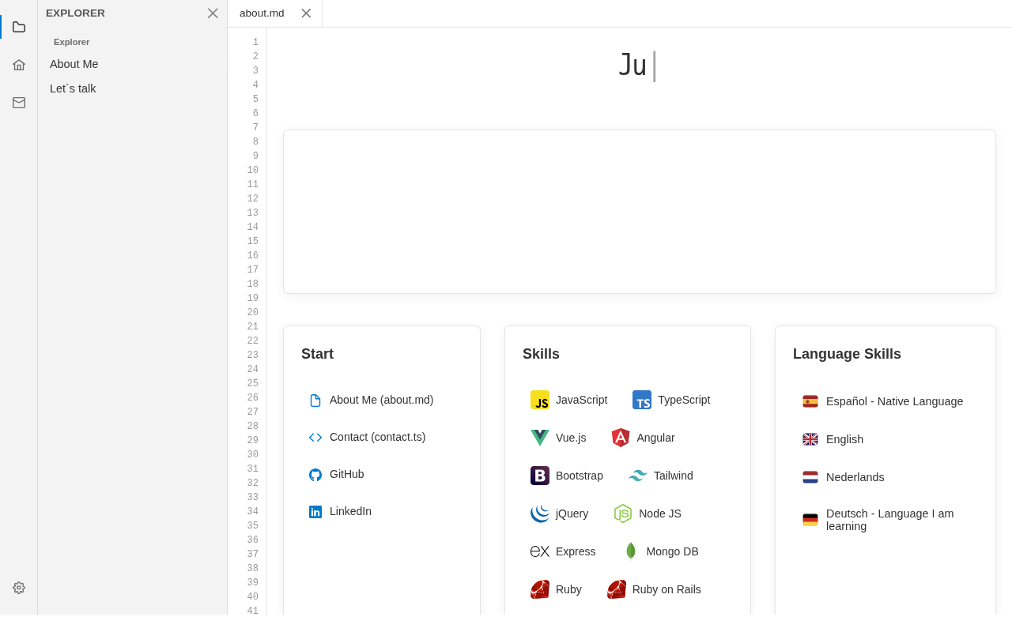
Task: Click the LinkedIn link text
Action: 350,511
